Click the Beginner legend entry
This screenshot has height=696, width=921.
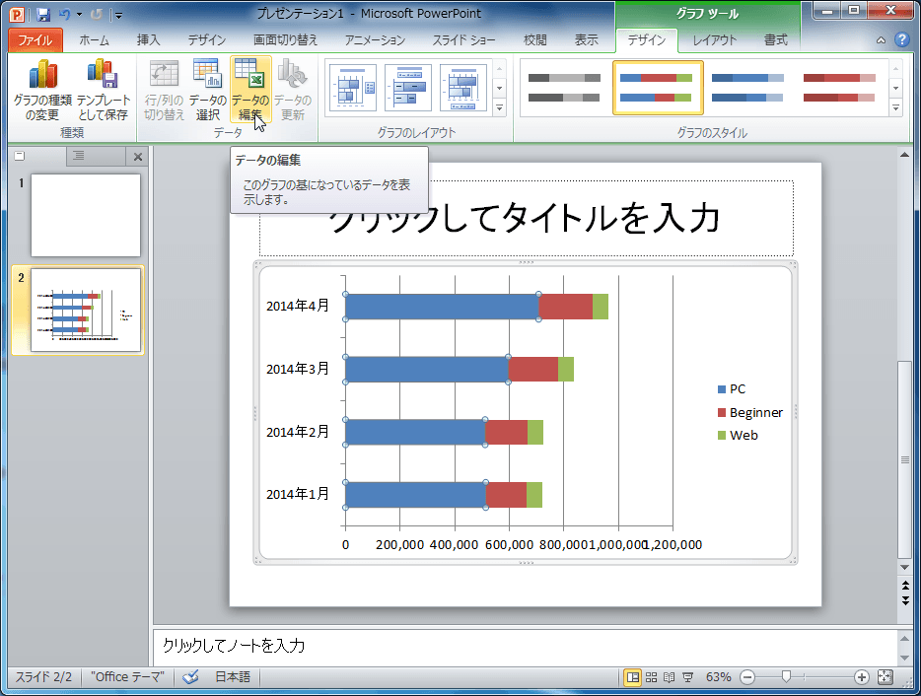[x=750, y=412]
